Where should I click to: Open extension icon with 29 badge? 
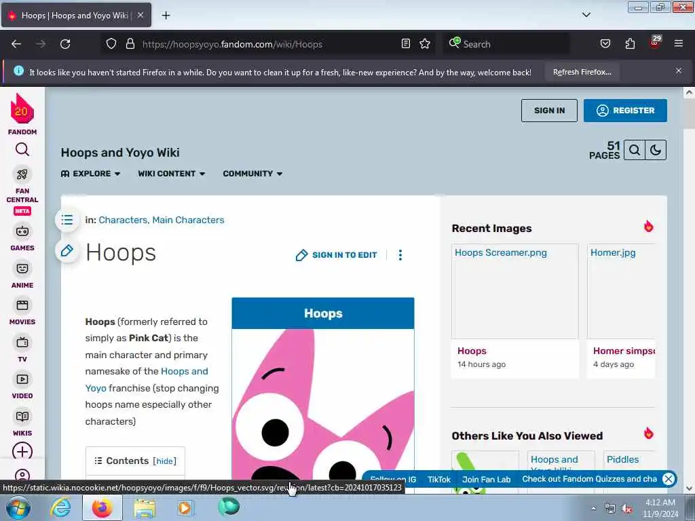(655, 43)
